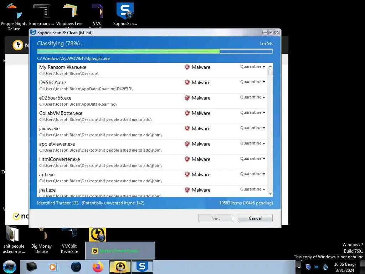The image size is (365, 274).
Task: Click '10583 Items (10446 pending)' text
Action: [x=246, y=203]
